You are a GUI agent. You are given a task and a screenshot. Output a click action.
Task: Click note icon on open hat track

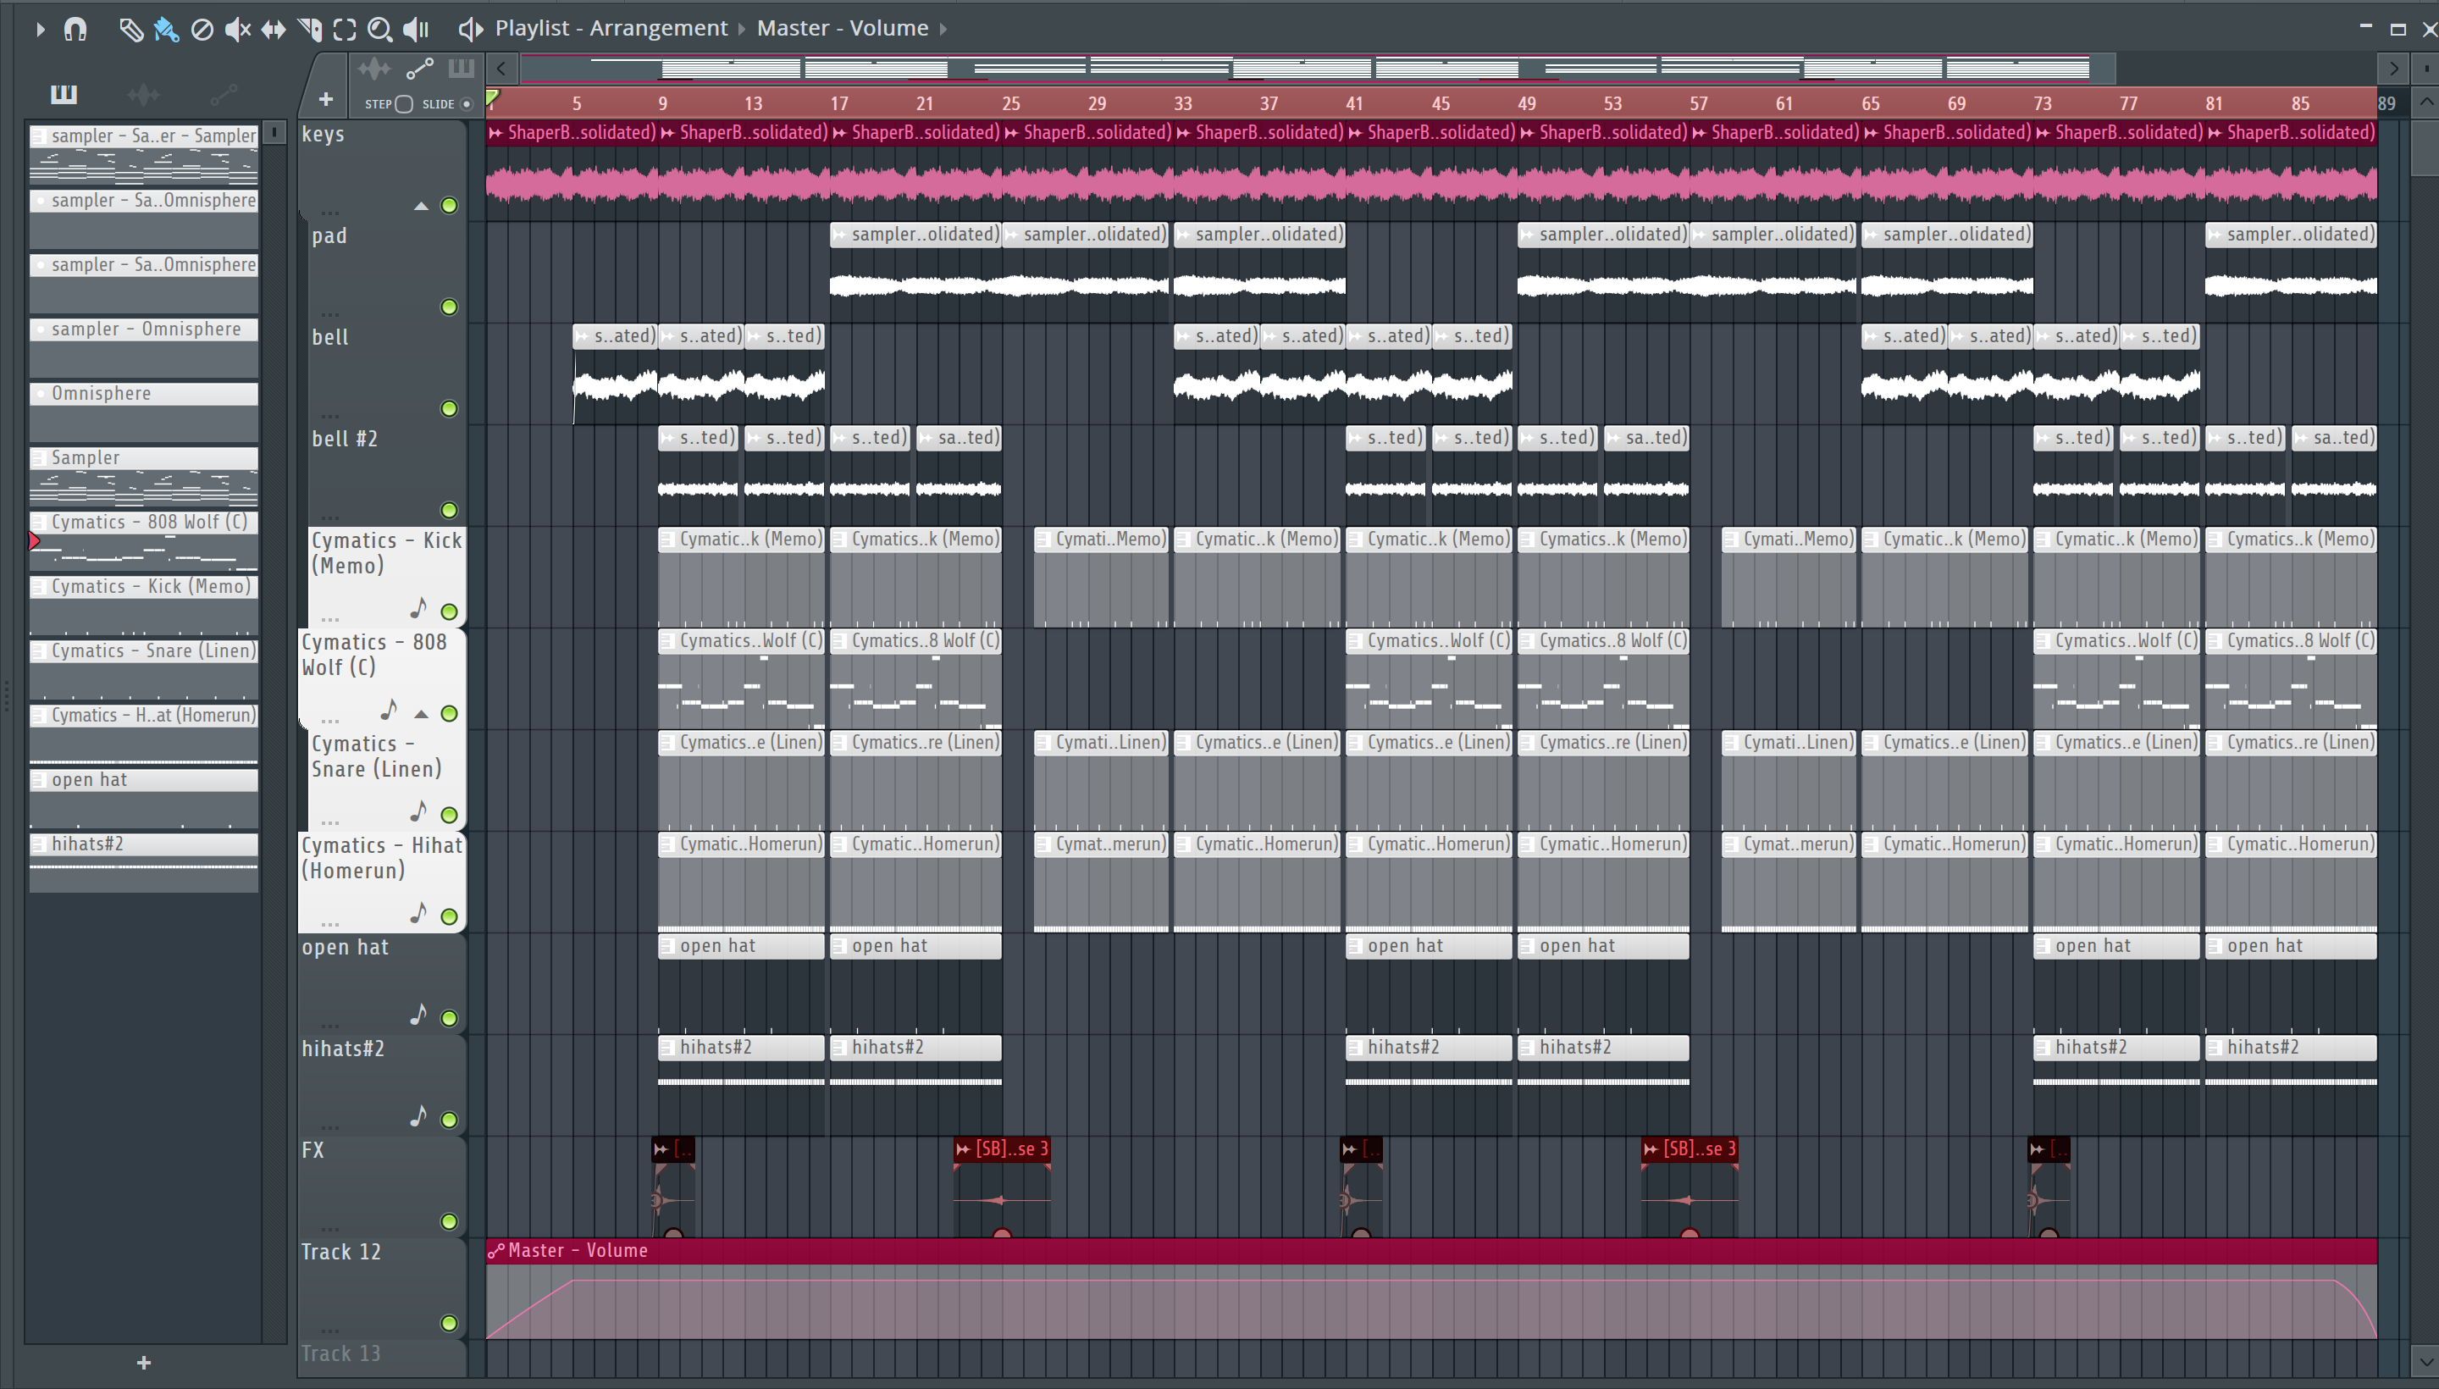[x=418, y=1014]
